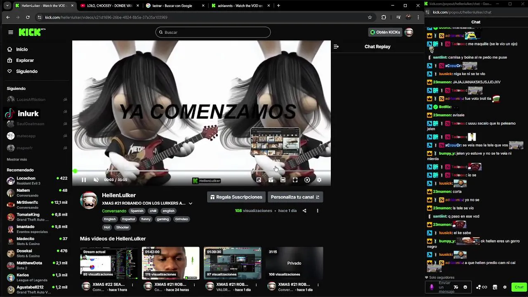
Task: Open the browser extensions puzzle icon
Action: 384,17
